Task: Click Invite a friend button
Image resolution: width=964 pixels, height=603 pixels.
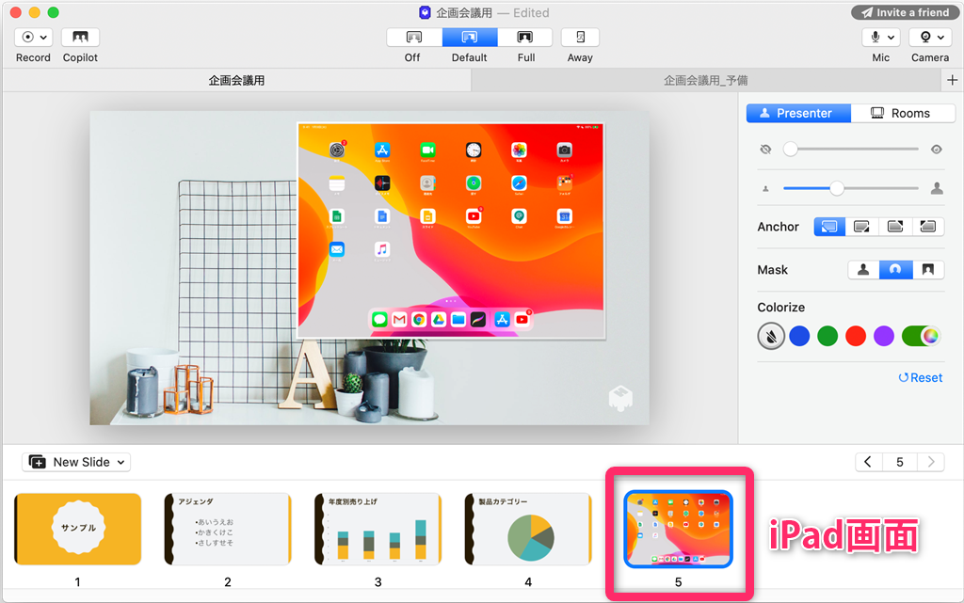Action: [906, 12]
